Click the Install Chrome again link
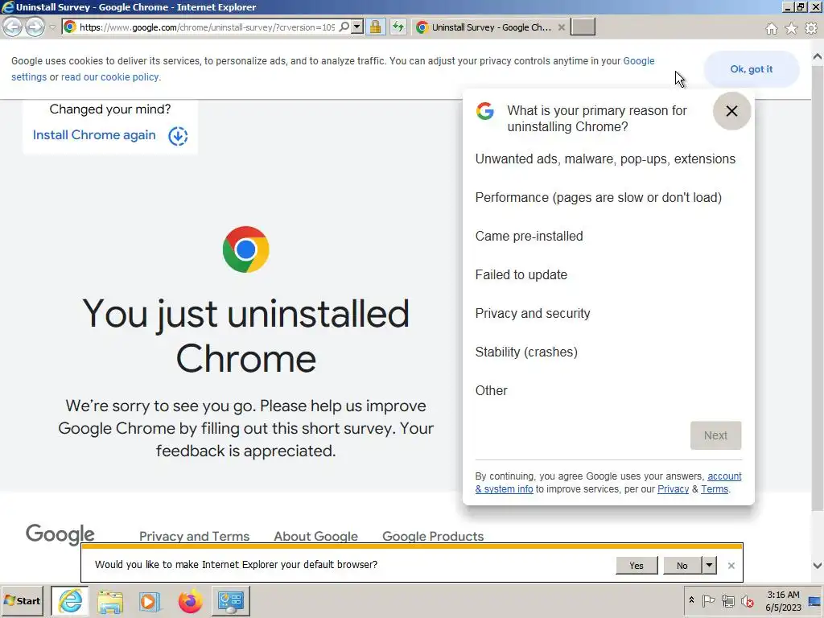824x618 pixels. click(x=94, y=135)
